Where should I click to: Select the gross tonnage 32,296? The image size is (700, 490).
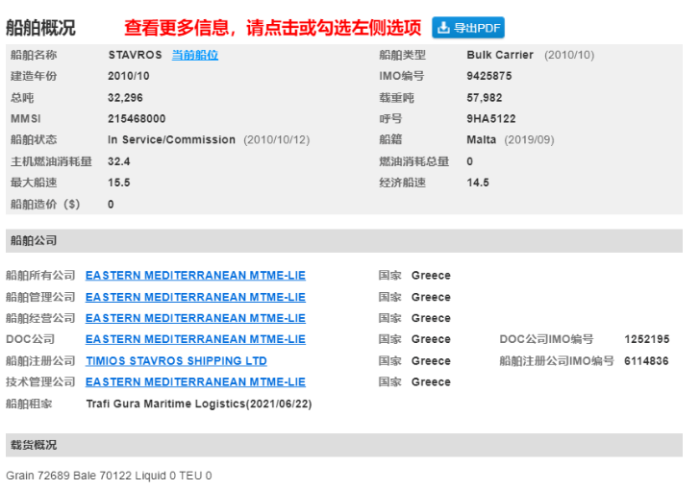click(x=125, y=98)
